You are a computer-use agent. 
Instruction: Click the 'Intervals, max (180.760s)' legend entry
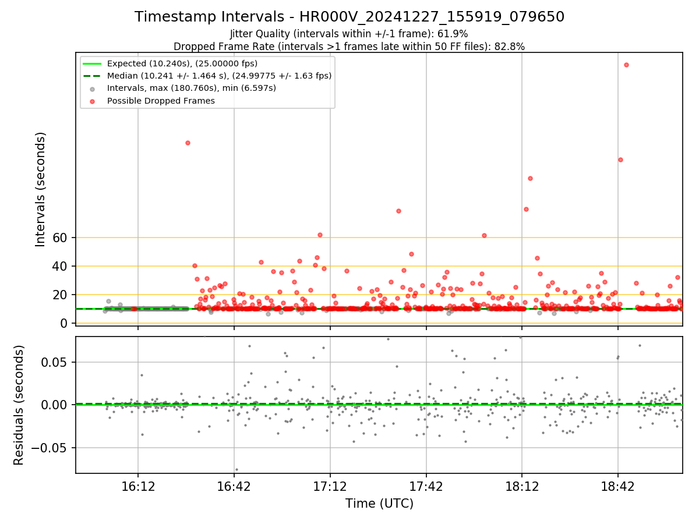click(192, 88)
